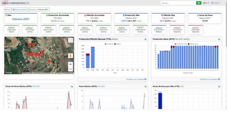Magnify the Paros Diarios chart
Viewport: 227px width, 113px height.
click(146, 86)
